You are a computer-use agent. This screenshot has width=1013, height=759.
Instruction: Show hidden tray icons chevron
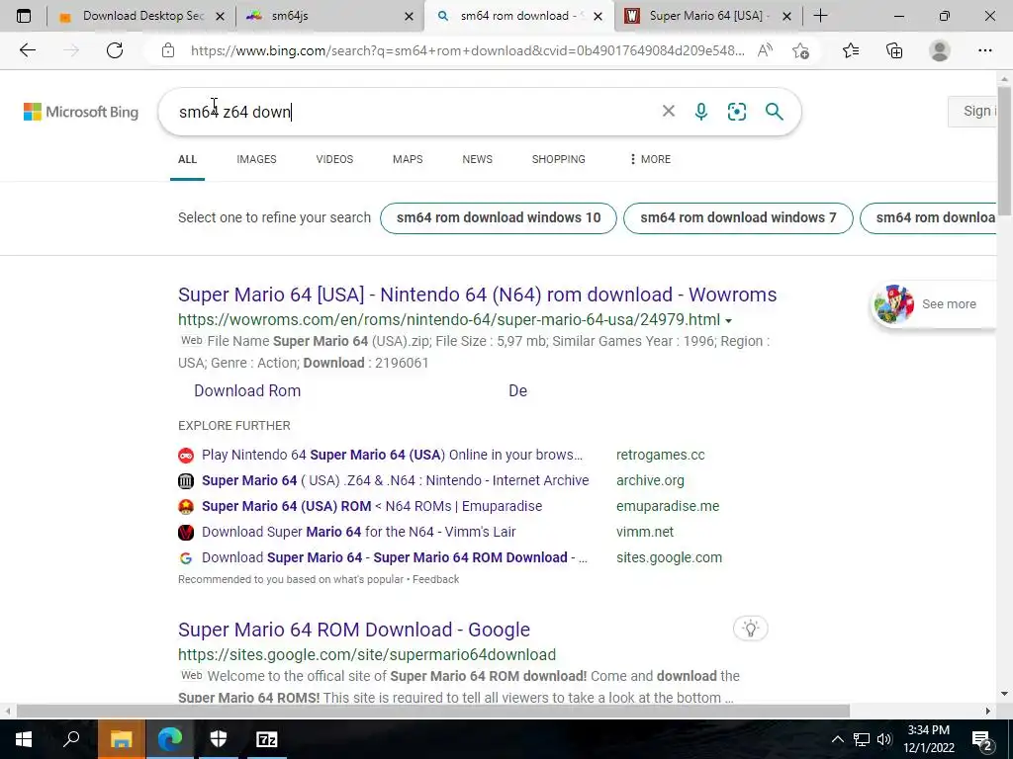(837, 739)
